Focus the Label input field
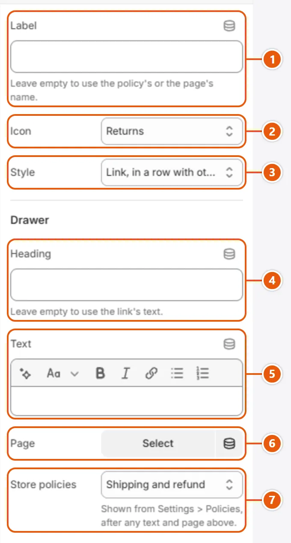Screen dimensions: 291x543 (x=127, y=57)
